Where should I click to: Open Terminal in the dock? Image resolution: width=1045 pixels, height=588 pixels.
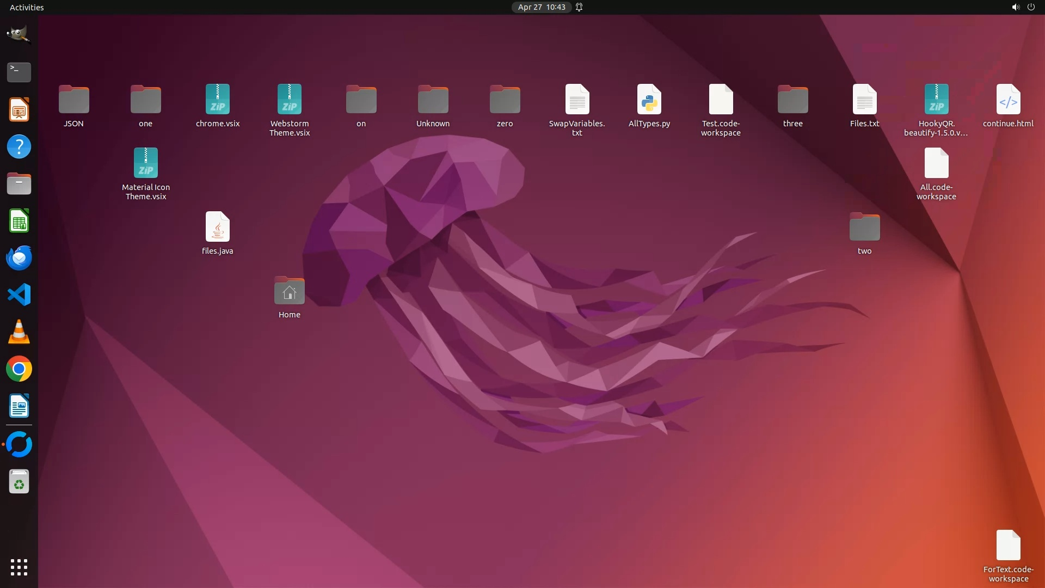point(19,72)
